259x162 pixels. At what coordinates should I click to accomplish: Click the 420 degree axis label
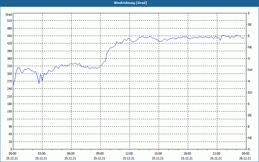click(10, 43)
